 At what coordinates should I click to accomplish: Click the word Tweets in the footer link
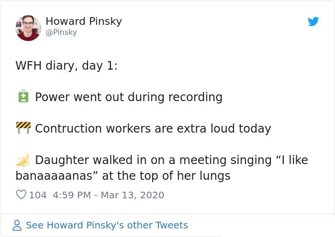171,225
